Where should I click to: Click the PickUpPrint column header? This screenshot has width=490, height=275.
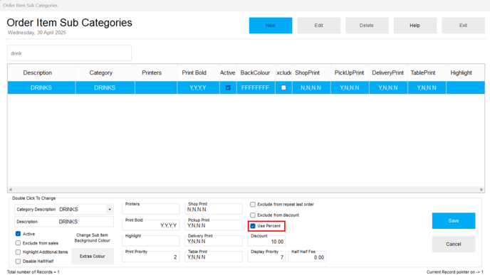click(350, 72)
